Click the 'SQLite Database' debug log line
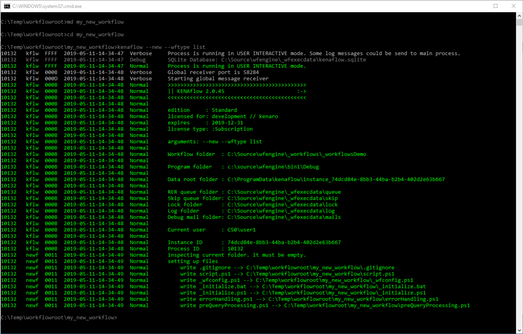523x334 pixels. click(267, 60)
